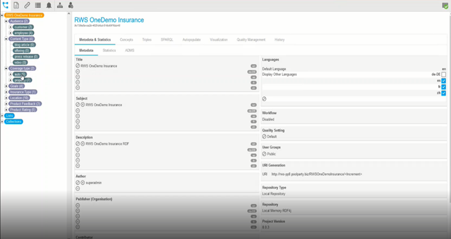Open the Autopopulate tab
This screenshot has width=451, height=239.
pos(191,40)
